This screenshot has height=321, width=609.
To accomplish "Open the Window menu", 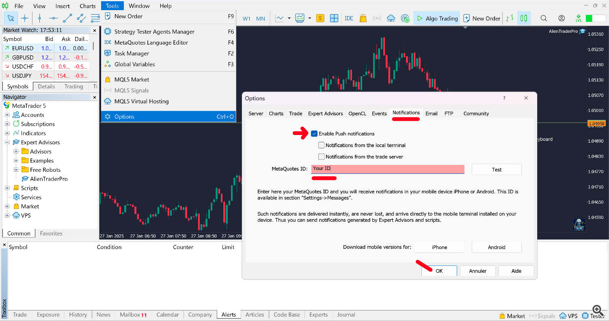I will (139, 6).
